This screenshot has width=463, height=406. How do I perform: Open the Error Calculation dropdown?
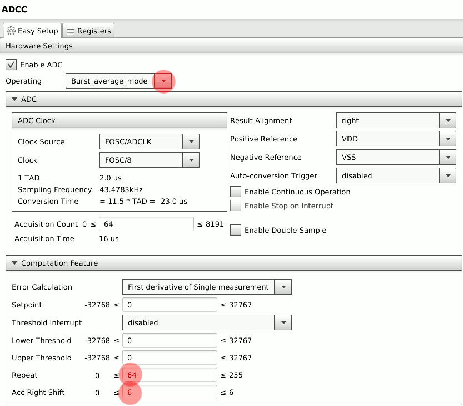[283, 287]
